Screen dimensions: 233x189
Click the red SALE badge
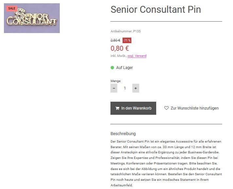point(11,9)
